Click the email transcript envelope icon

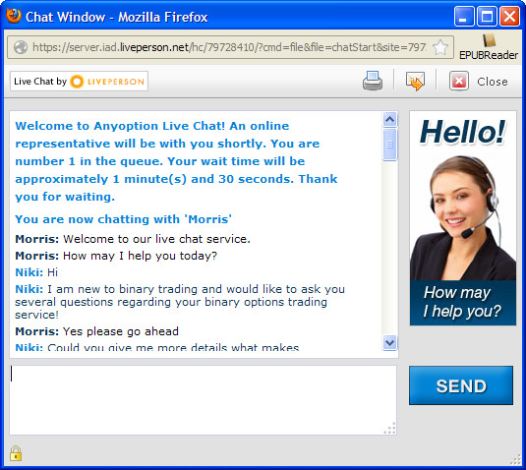pyautogui.click(x=415, y=82)
